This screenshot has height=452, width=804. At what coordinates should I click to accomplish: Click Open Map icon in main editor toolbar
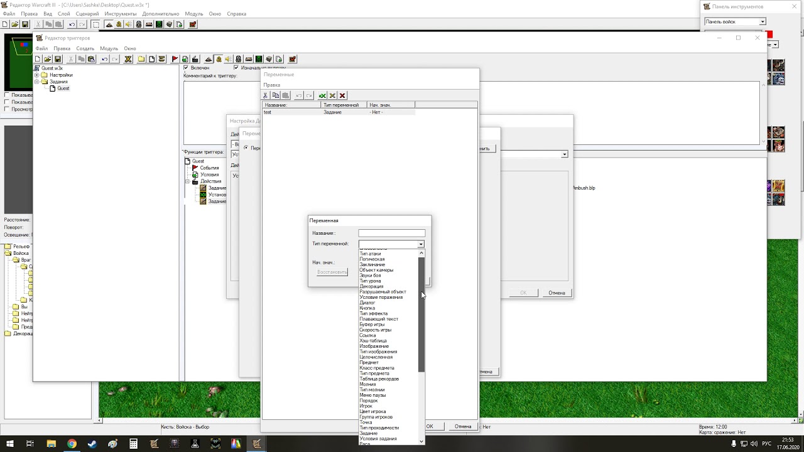(15, 24)
